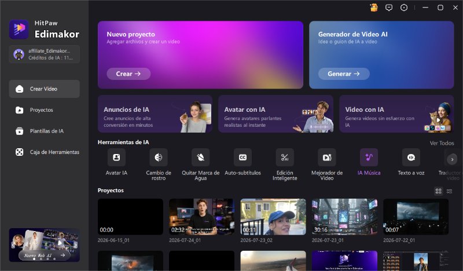
Task: Open Plantillas de IA in sidebar
Action: [x=45, y=131]
